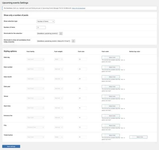Open the City font-family dropdown

tap(36, 127)
